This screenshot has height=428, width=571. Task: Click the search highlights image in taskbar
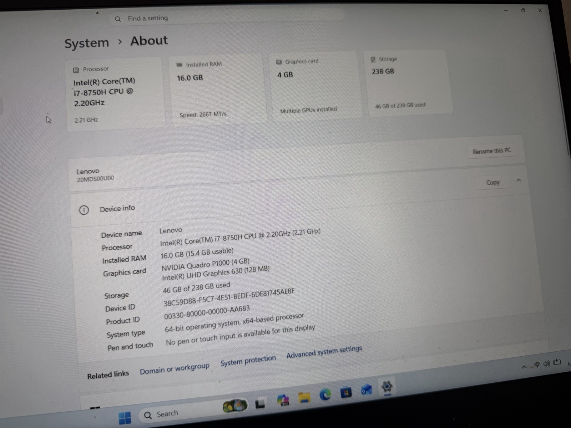click(x=235, y=406)
